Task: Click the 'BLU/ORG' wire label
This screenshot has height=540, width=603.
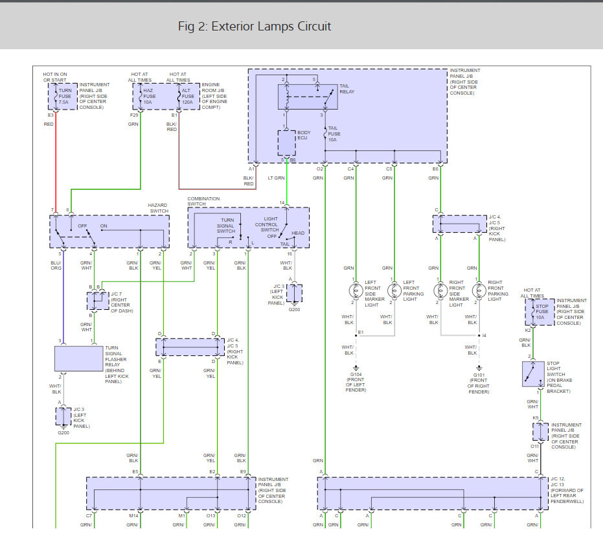Action: (x=56, y=265)
